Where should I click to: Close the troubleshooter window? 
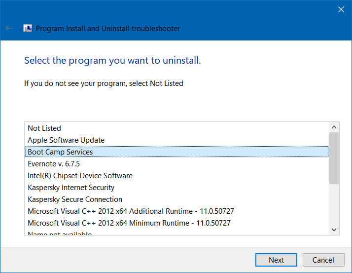[x=340, y=9]
